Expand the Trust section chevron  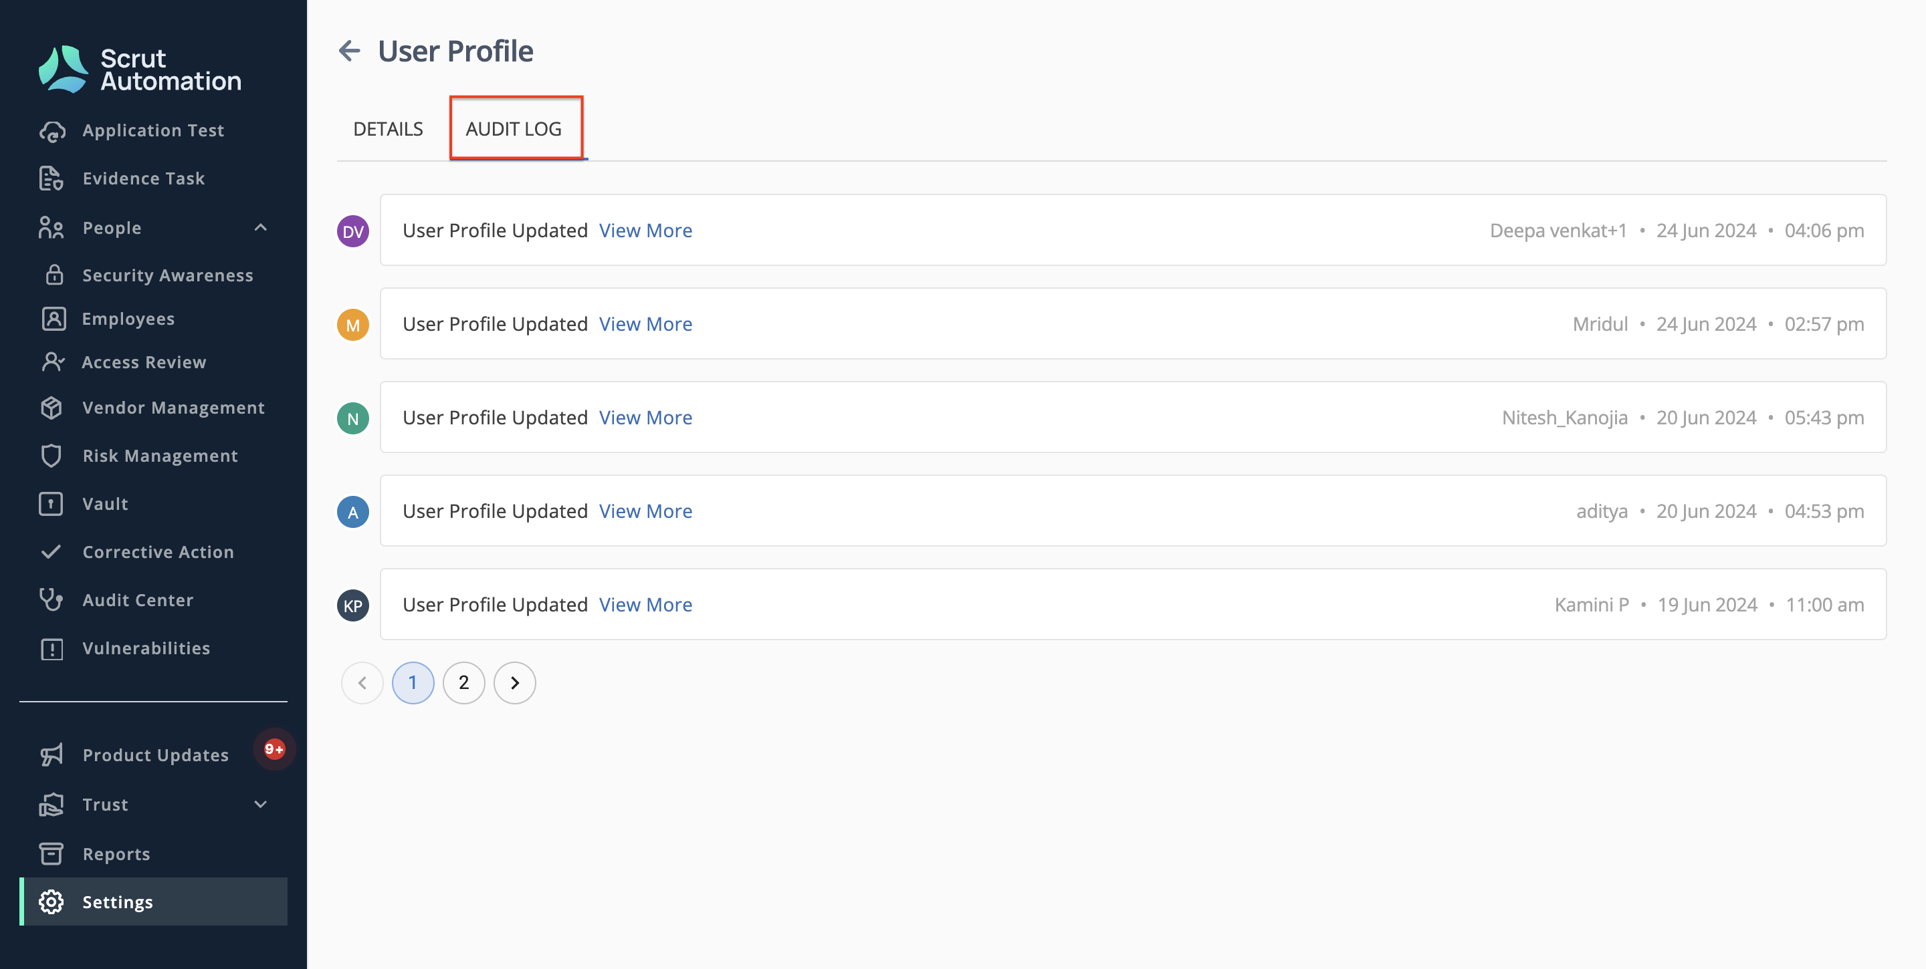[x=261, y=805]
